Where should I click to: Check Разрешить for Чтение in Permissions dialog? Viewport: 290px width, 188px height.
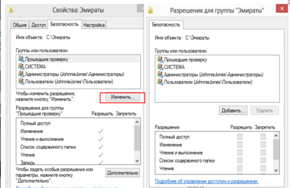click(x=240, y=168)
